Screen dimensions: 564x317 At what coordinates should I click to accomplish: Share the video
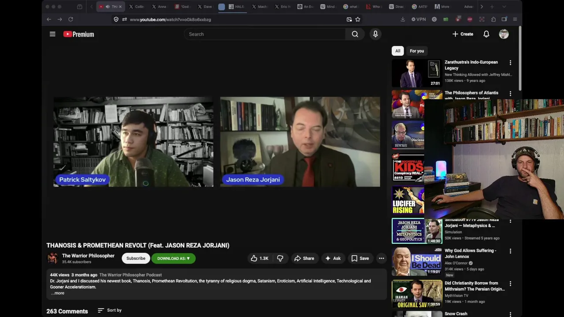point(304,258)
